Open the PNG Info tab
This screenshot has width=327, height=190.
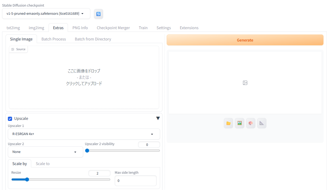click(80, 28)
